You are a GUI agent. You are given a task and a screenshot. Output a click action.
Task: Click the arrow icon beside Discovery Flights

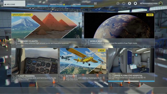point(14,42)
